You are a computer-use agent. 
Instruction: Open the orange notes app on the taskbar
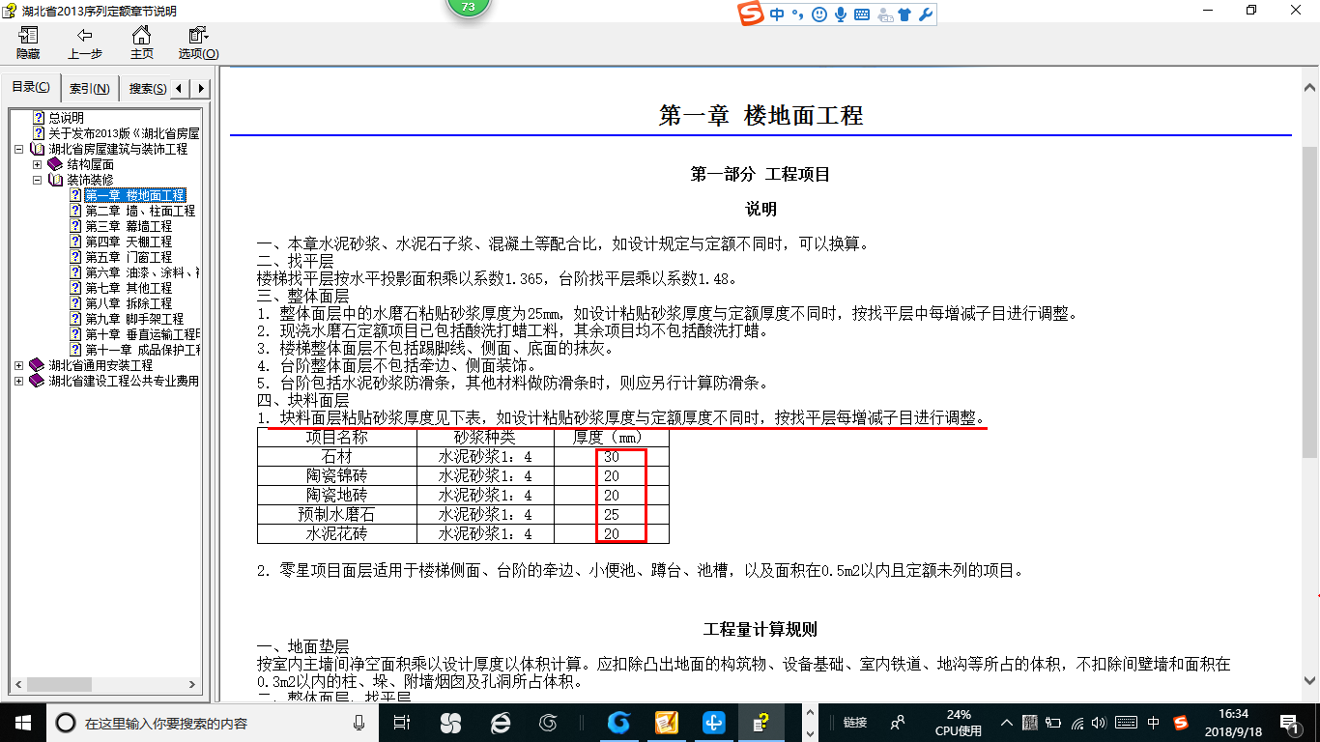click(666, 722)
